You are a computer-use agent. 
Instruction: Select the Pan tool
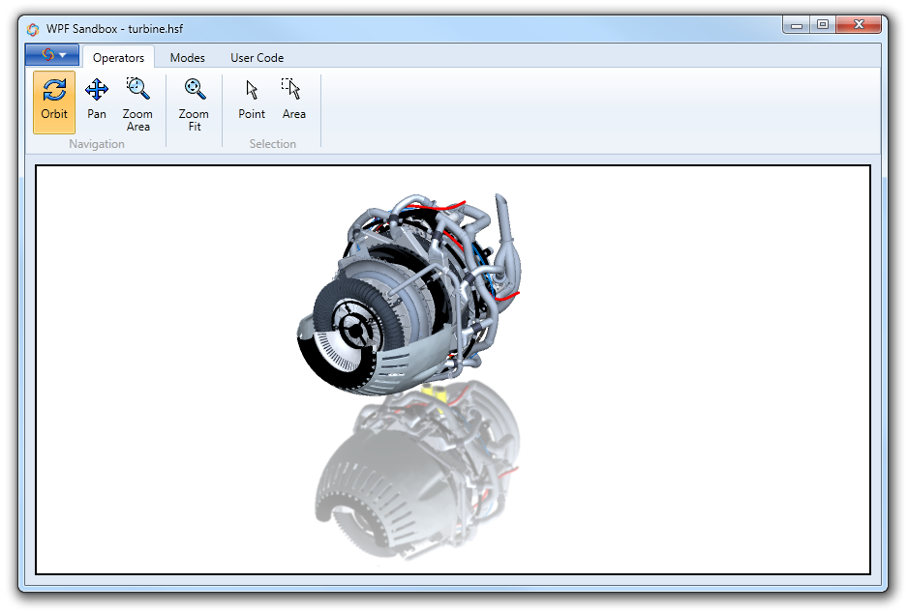[97, 101]
